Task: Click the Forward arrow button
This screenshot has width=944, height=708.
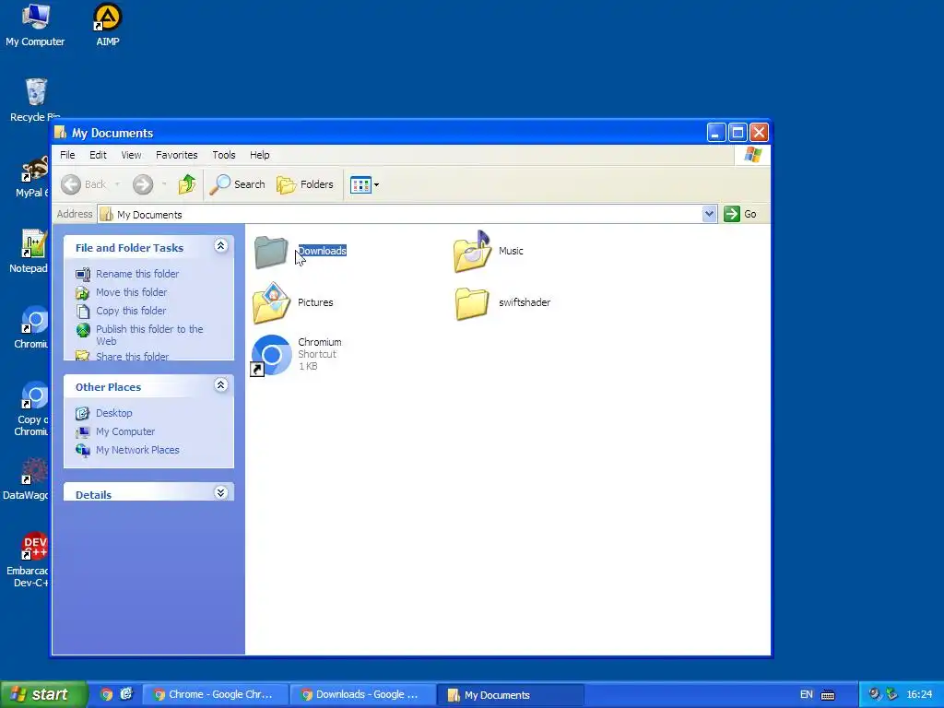Action: tap(143, 184)
